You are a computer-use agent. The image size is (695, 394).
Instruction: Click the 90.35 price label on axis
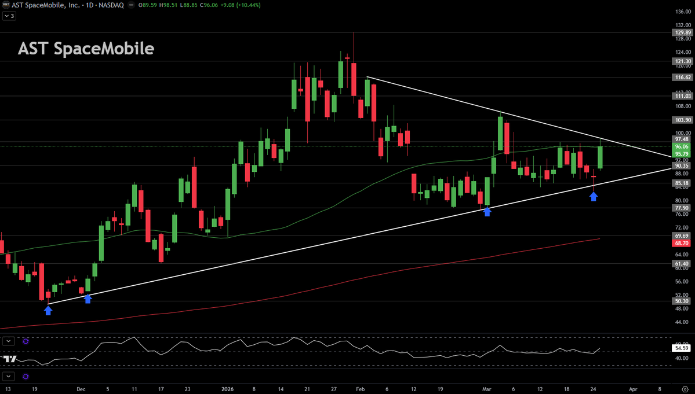682,166
